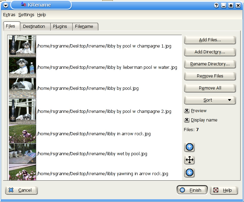Select thumbnail for champagne 1.jpg

[22, 46]
